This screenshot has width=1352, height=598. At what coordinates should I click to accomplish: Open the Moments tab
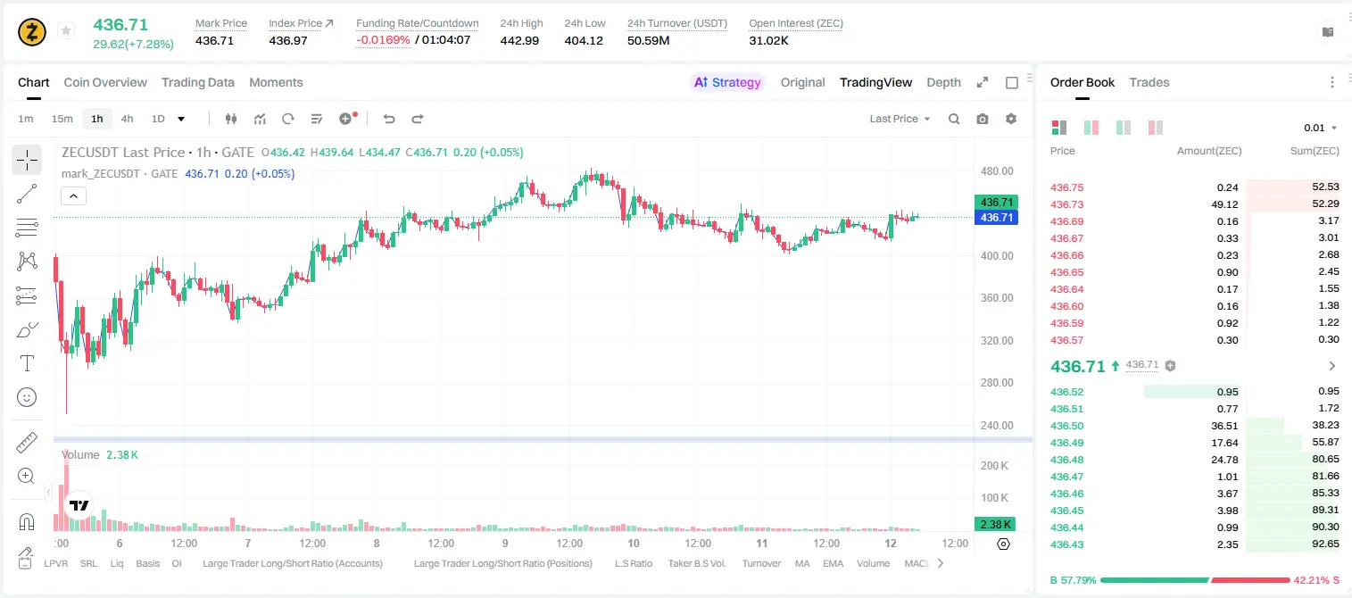(x=276, y=82)
